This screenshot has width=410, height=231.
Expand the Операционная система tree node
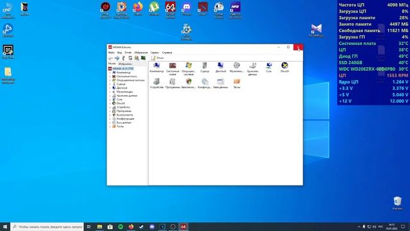(x=110, y=80)
